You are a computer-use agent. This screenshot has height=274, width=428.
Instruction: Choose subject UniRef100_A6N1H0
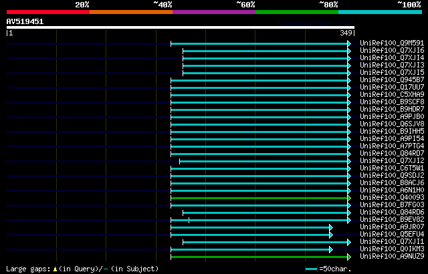coord(392,190)
